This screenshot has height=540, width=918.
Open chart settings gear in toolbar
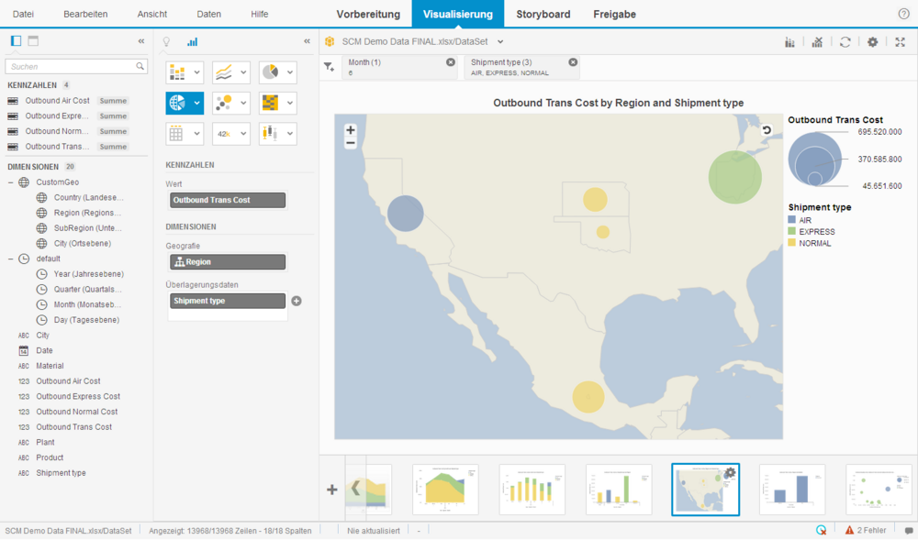(872, 42)
